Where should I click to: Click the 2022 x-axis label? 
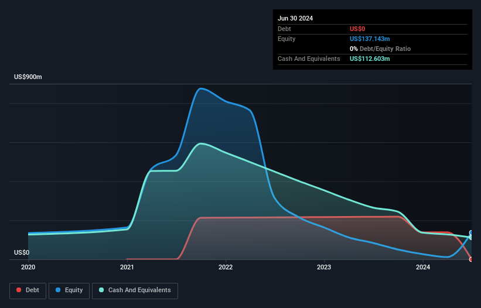(x=226, y=267)
